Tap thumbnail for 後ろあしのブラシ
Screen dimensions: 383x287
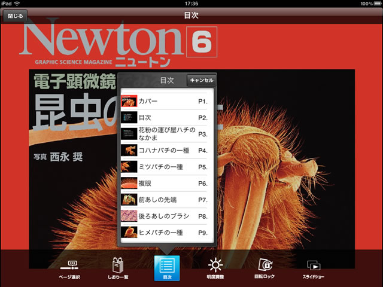point(129,216)
